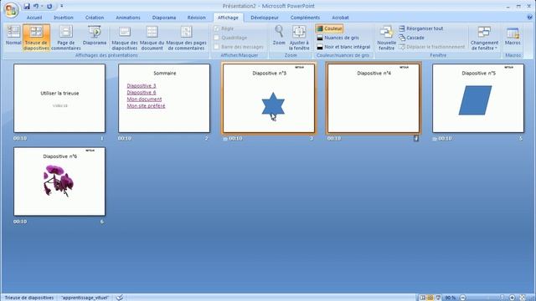Open the Zoom dialog from the ribbon
The height and width of the screenshot is (301, 536).
(x=279, y=35)
